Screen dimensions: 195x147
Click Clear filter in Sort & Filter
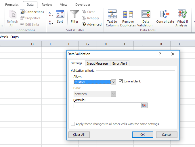(x=88, y=12)
